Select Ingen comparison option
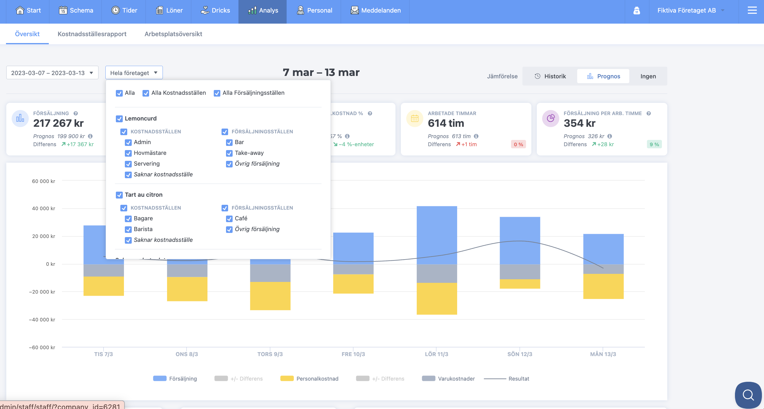This screenshot has width=764, height=409. click(x=648, y=76)
